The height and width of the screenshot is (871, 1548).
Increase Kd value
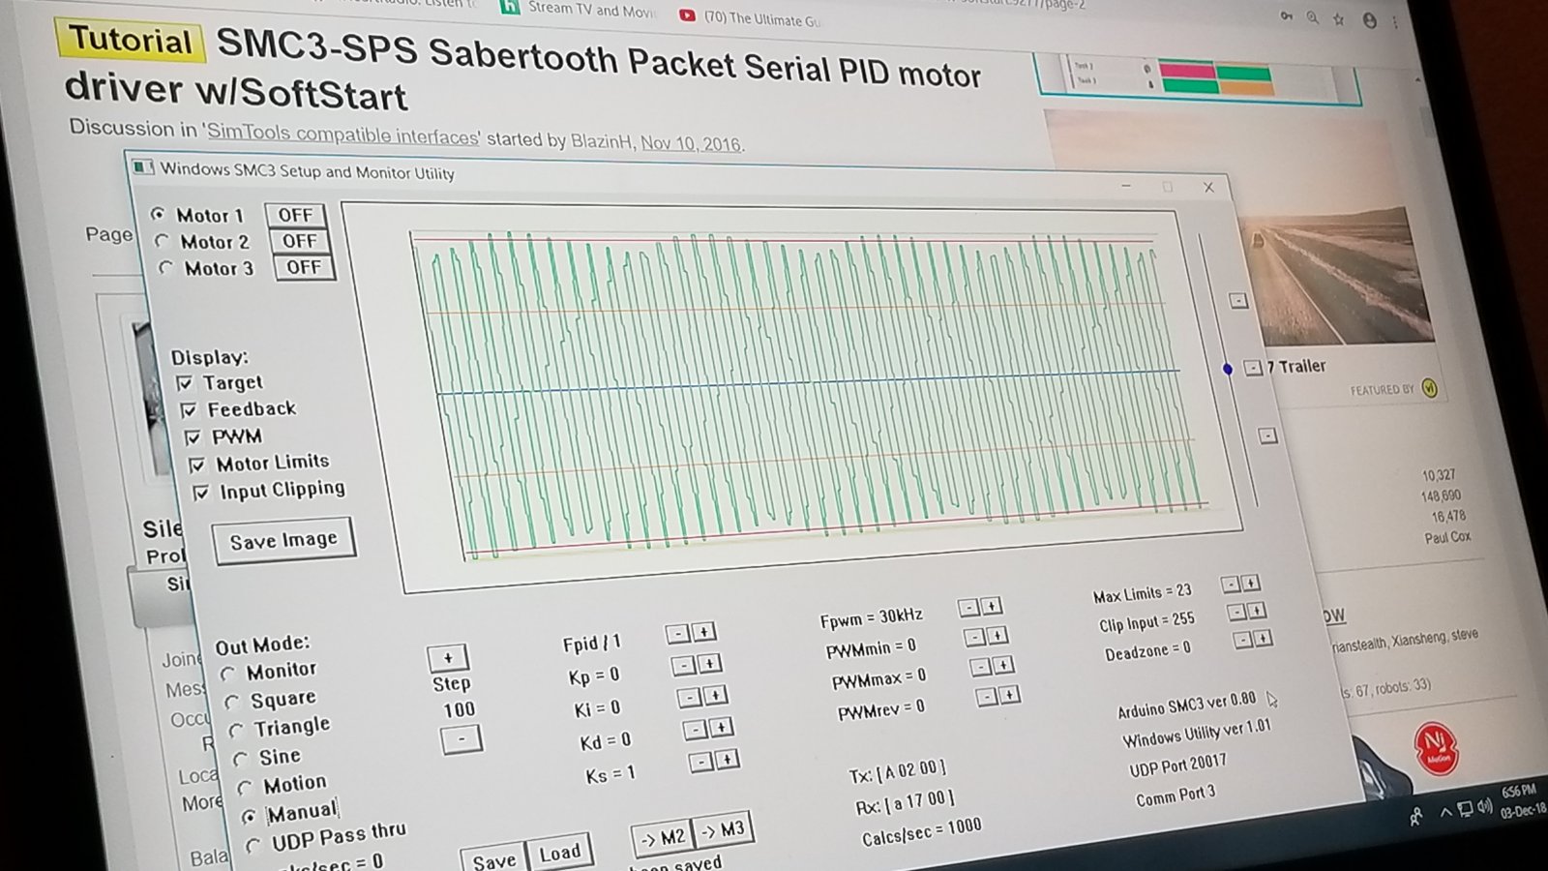click(x=721, y=728)
